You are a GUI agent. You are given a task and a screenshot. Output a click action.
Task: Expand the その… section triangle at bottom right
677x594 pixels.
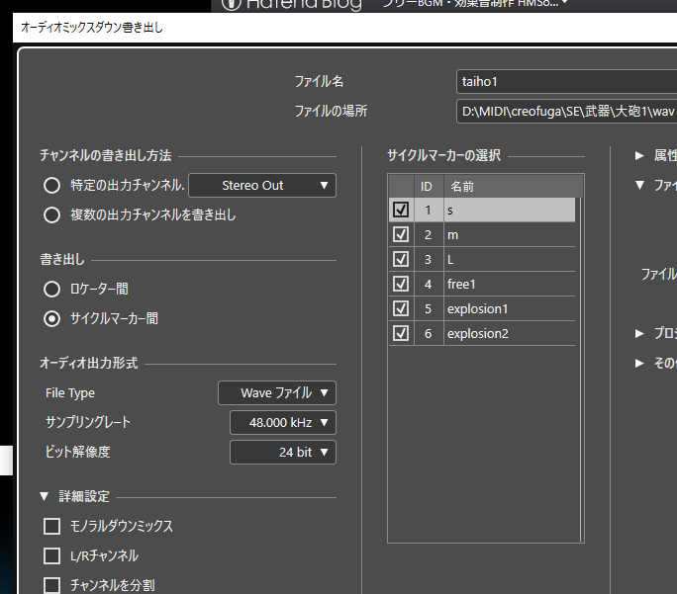639,363
